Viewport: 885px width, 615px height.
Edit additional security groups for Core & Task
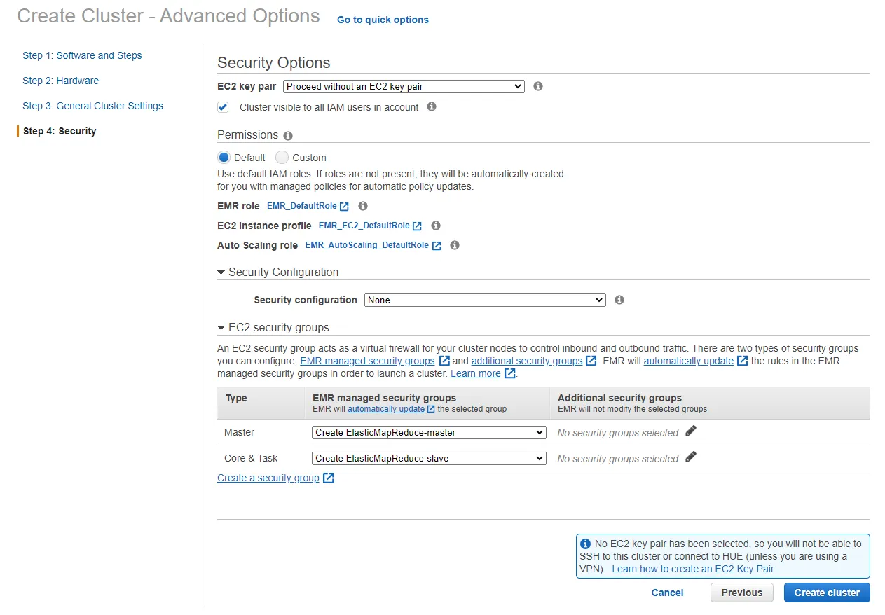691,457
